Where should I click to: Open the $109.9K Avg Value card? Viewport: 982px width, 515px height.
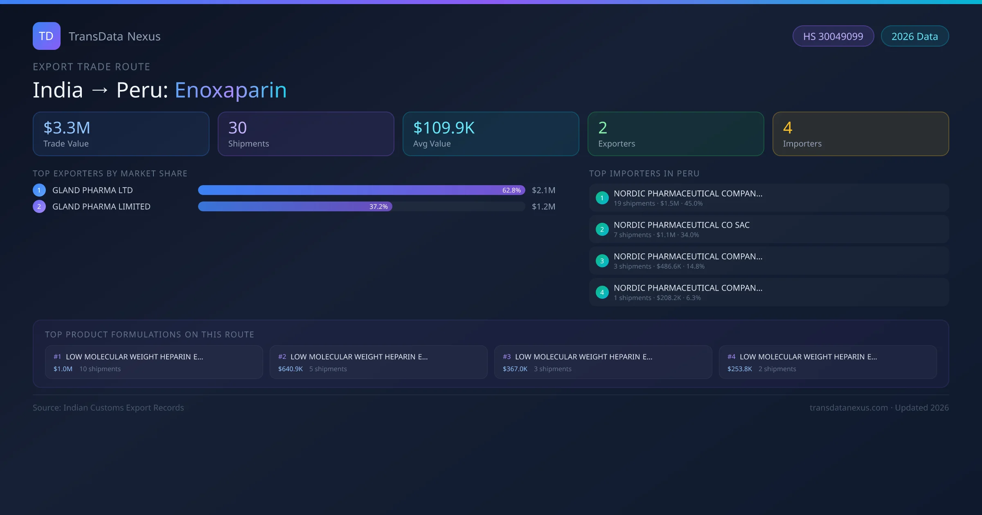pyautogui.click(x=491, y=134)
